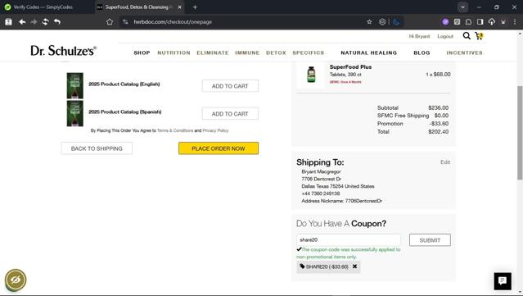523x296 pixels.
Task: Open the browser three-dot menu
Action: point(515,21)
